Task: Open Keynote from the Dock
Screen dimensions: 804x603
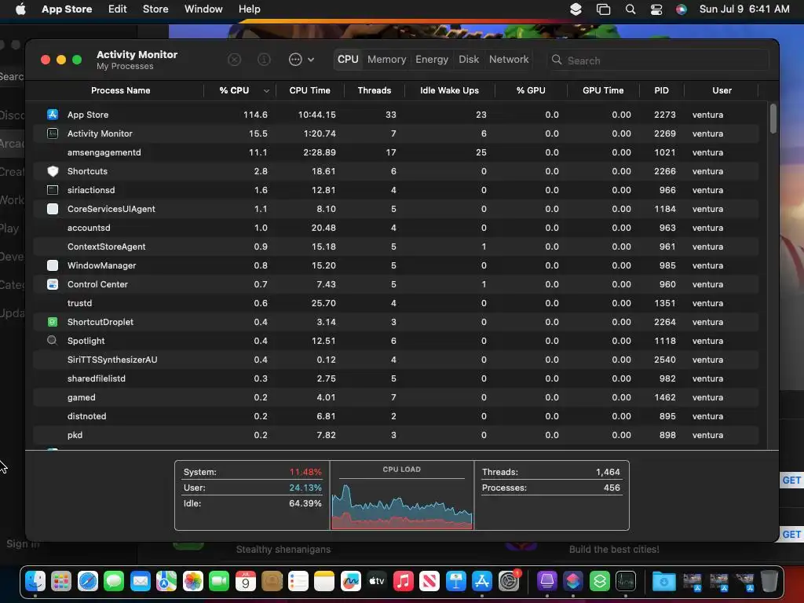Action: click(456, 581)
